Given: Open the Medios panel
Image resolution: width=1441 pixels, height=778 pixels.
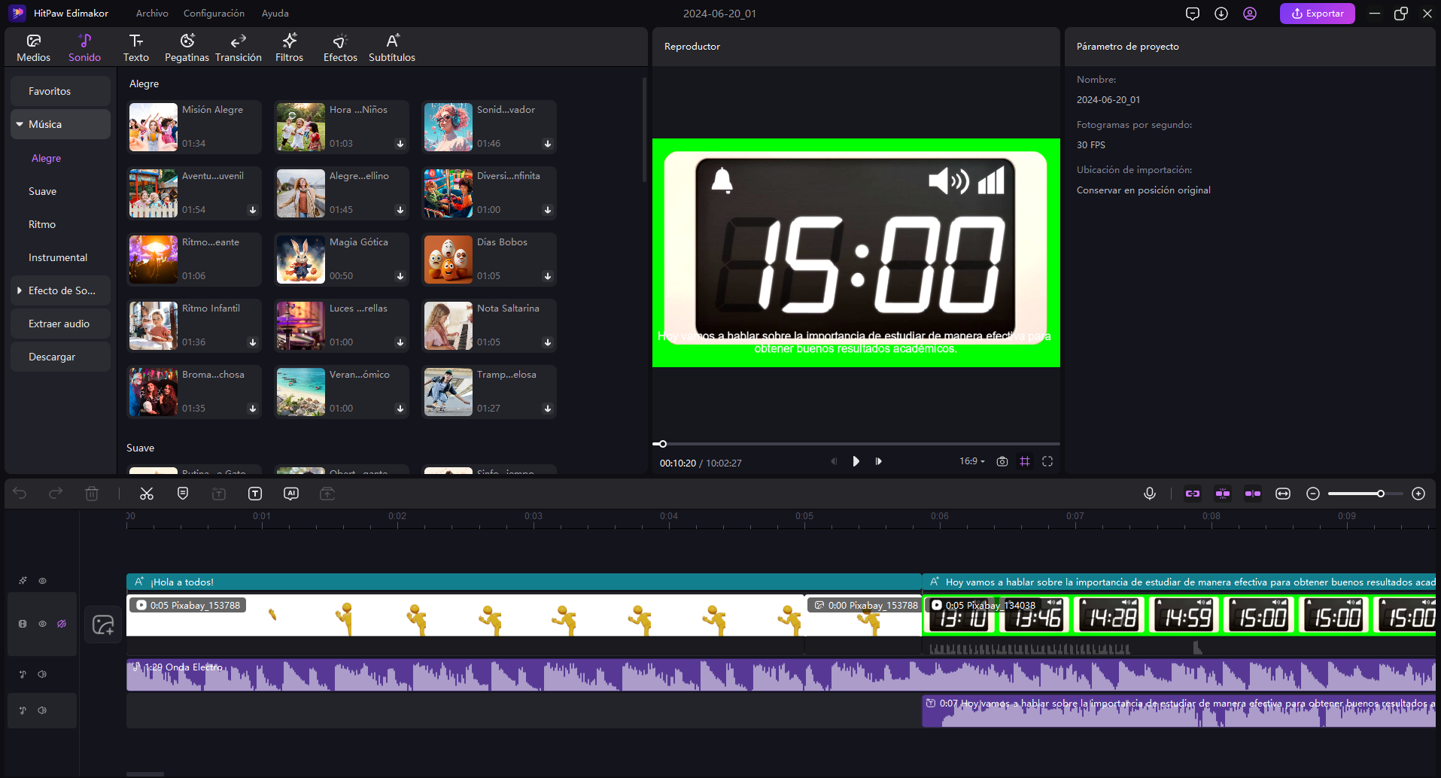Looking at the screenshot, I should tap(34, 46).
